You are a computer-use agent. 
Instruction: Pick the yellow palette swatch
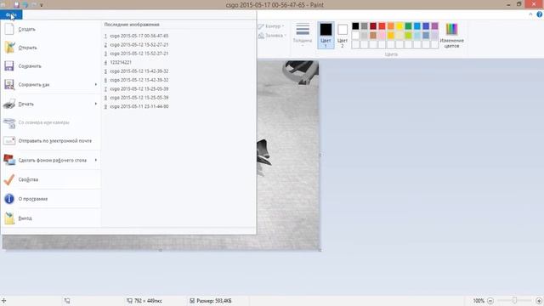click(x=399, y=26)
